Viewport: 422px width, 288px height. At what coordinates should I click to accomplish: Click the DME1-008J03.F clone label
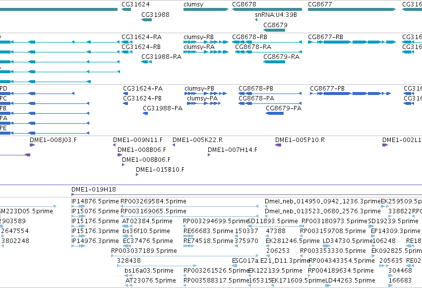tap(53, 140)
